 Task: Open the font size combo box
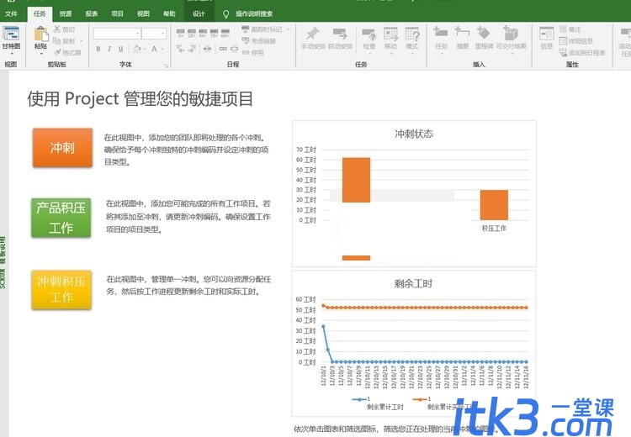coord(154,33)
